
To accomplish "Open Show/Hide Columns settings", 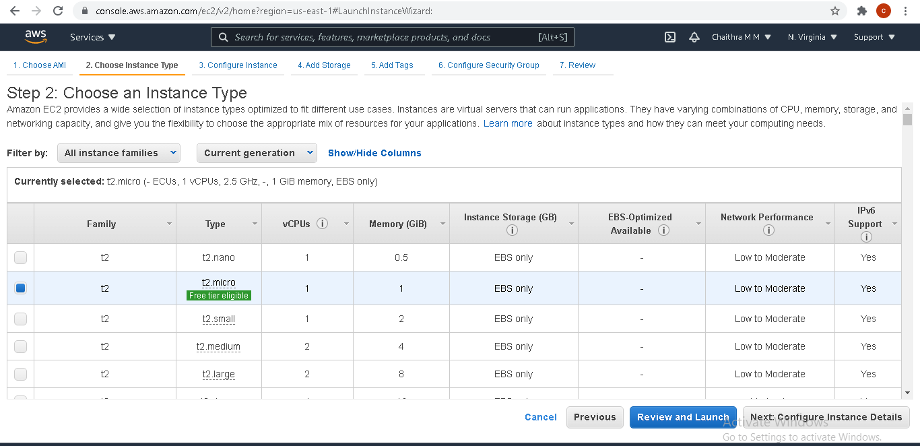I will point(374,153).
